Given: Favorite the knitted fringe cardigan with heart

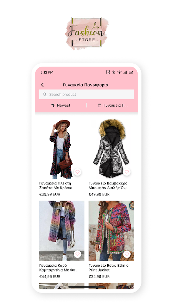Looking at the screenshot, I should [78, 172].
